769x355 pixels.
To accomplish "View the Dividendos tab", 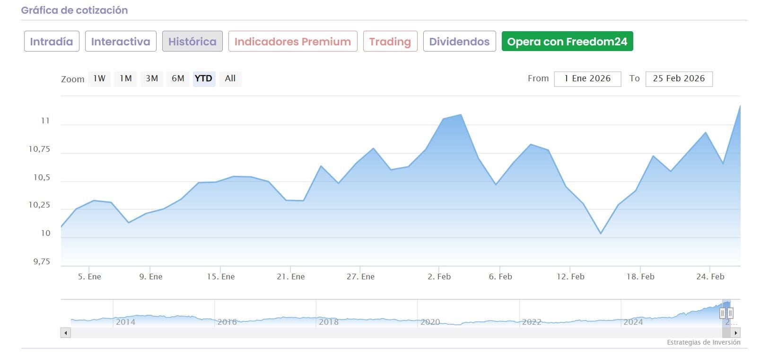I will (x=459, y=42).
